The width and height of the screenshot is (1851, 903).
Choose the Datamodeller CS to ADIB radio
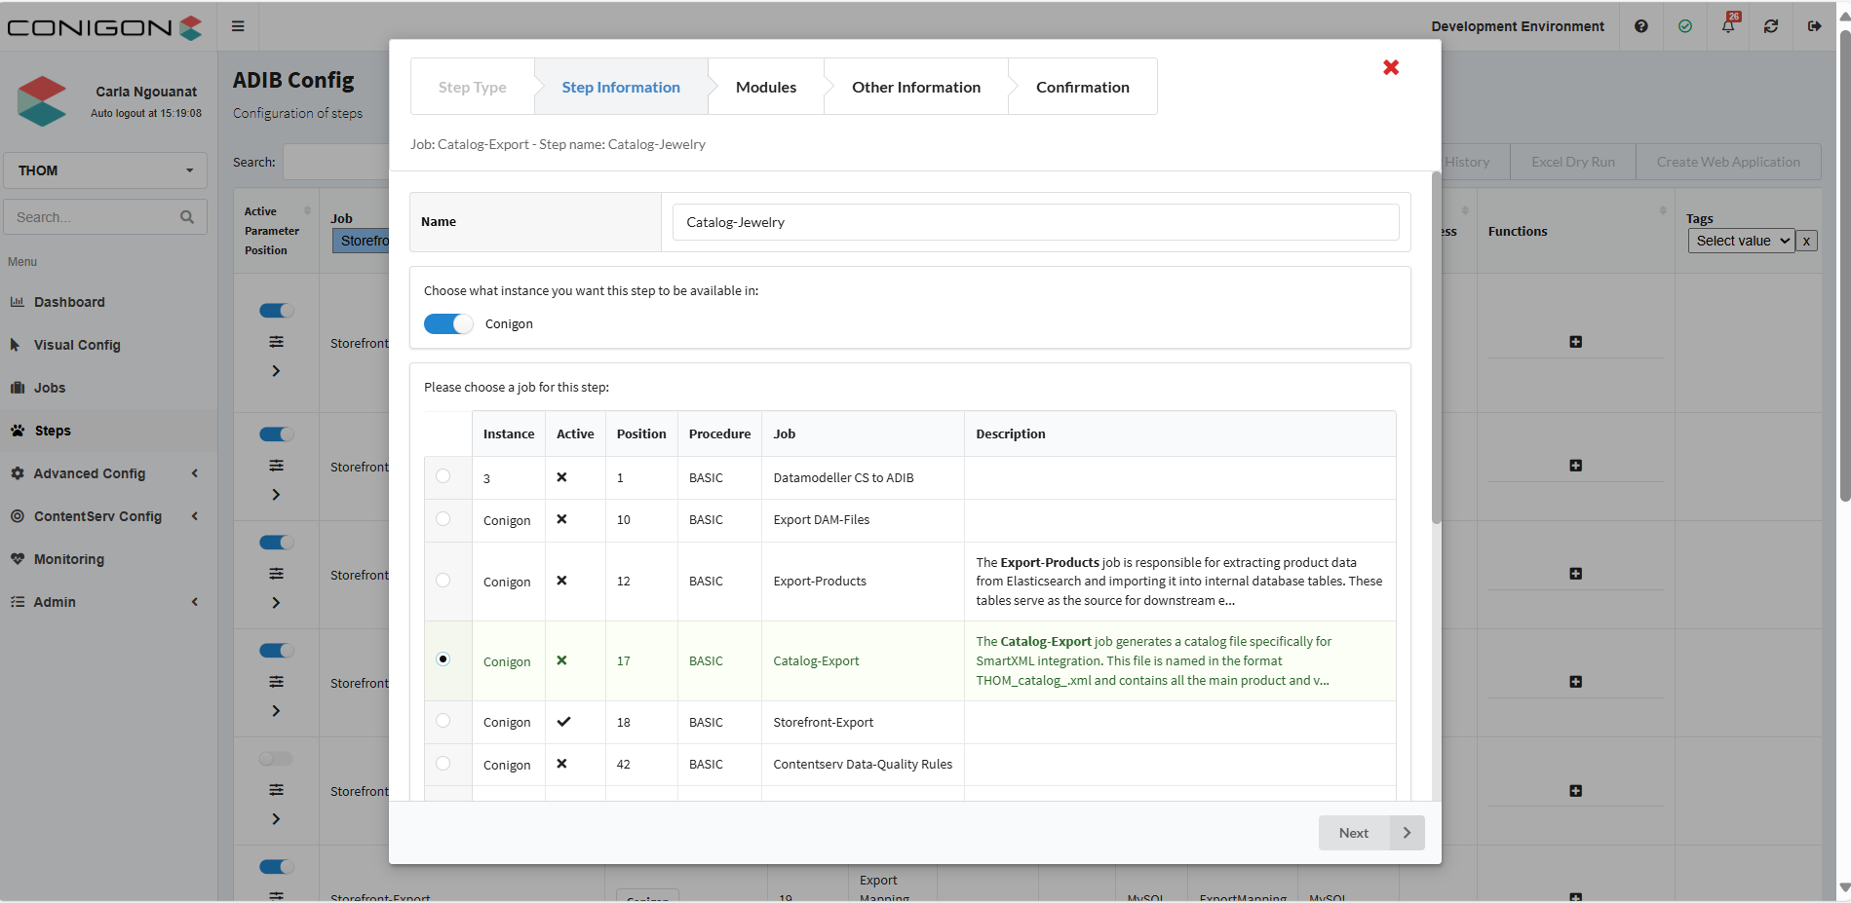443,476
